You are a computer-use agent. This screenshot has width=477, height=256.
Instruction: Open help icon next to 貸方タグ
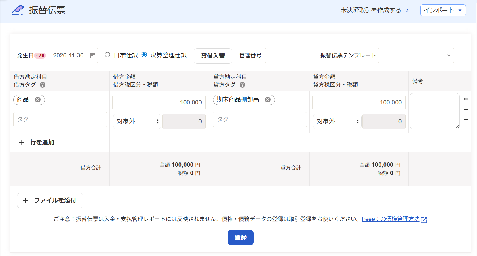click(242, 85)
